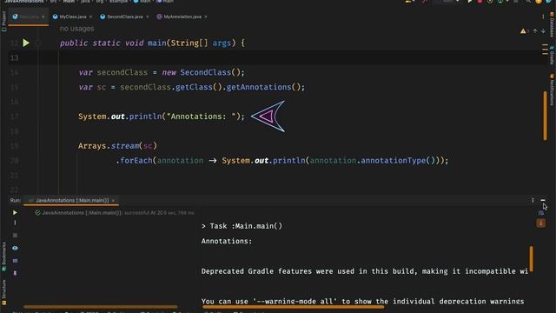Rerun with the Run panel play button
This screenshot has width=556, height=313.
pyautogui.click(x=15, y=212)
